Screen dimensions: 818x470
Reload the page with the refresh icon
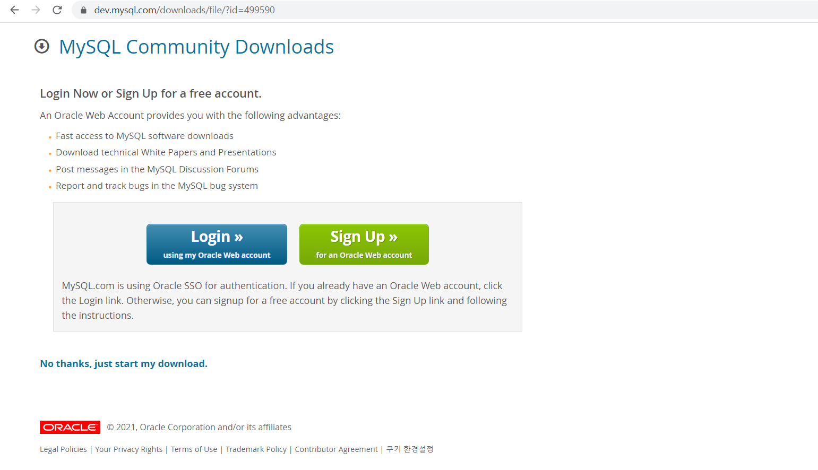[x=57, y=10]
